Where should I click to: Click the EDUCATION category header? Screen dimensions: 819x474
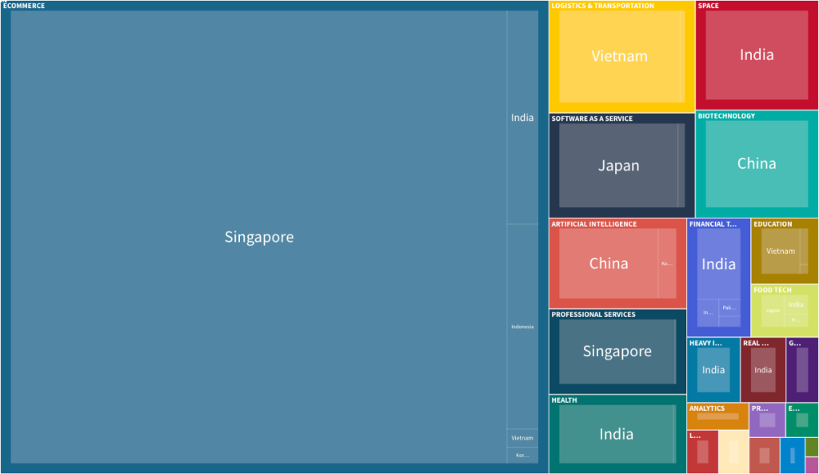click(x=773, y=224)
